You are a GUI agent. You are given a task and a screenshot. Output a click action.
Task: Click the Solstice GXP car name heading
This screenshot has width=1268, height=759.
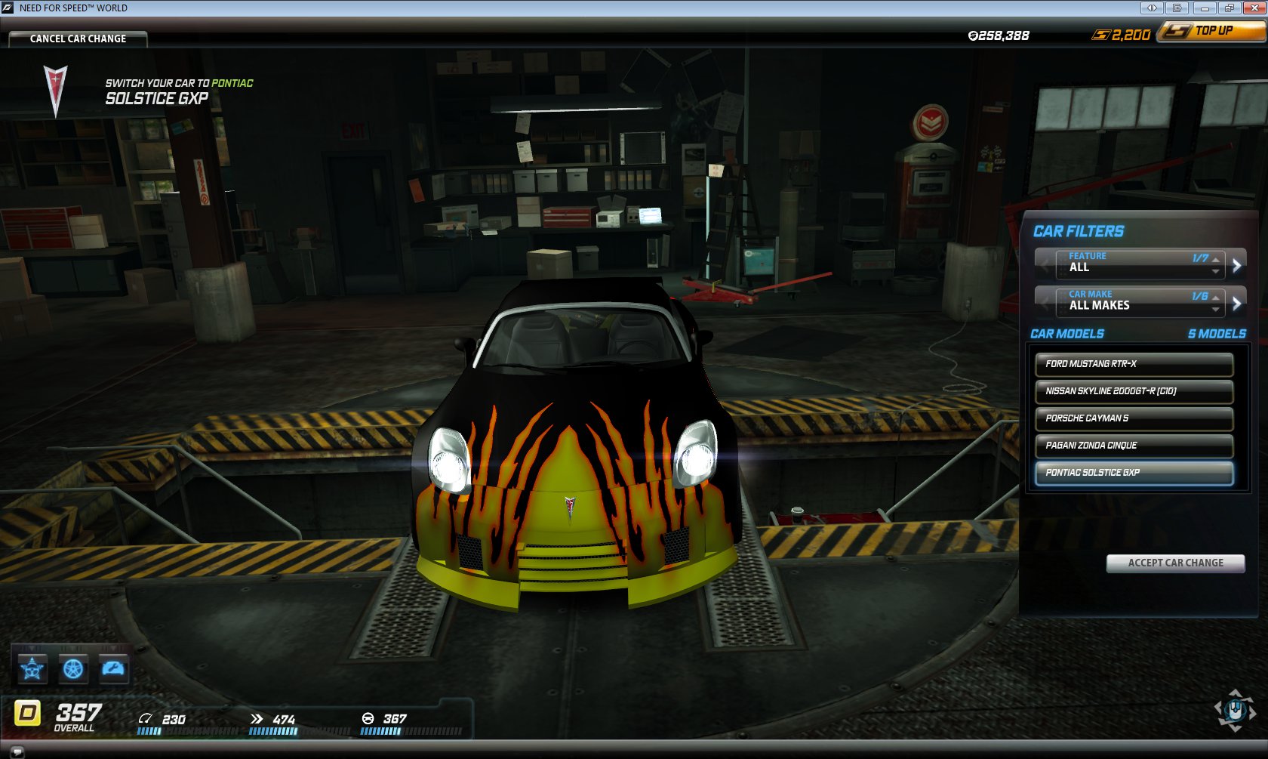click(156, 98)
